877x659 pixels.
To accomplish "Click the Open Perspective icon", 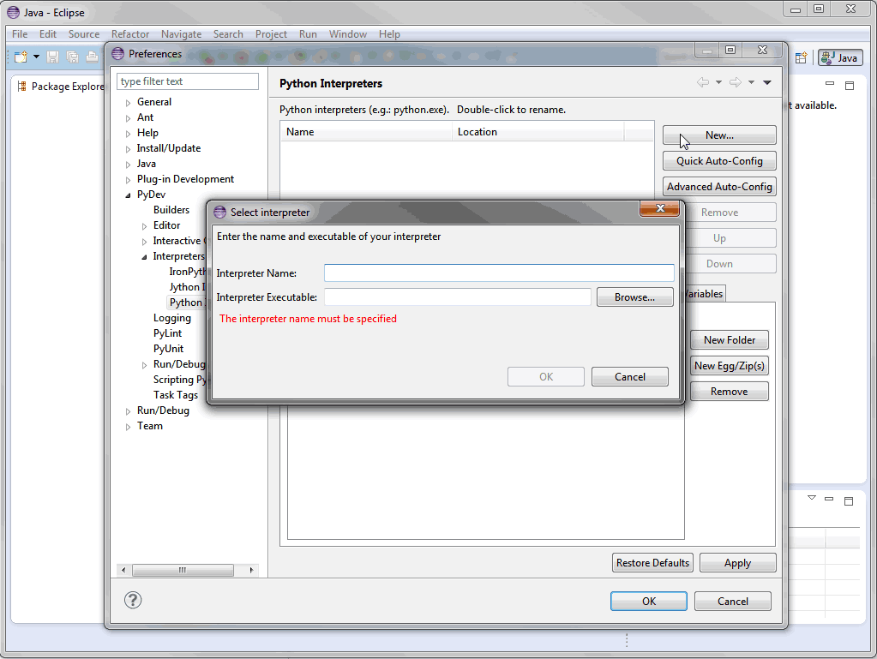I will 801,57.
